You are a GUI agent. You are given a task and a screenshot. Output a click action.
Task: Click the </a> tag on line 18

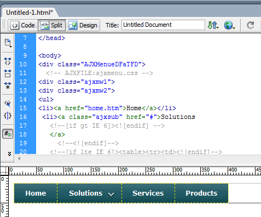click(57, 134)
